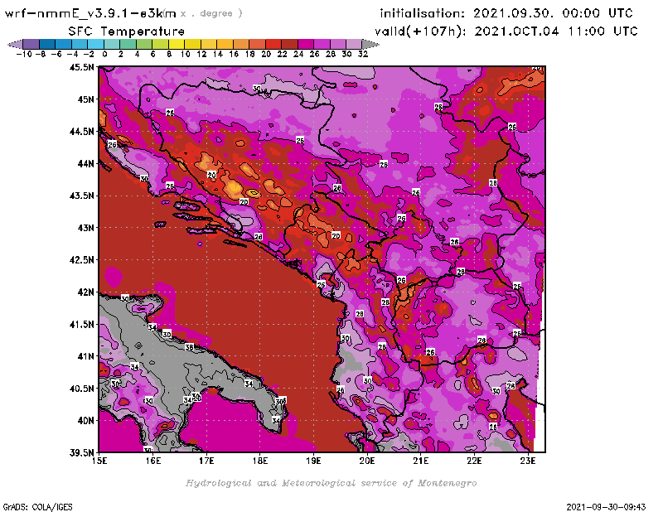Click the 15E longitude axis label
Image resolution: width=663 pixels, height=512 pixels.
pos(100,461)
